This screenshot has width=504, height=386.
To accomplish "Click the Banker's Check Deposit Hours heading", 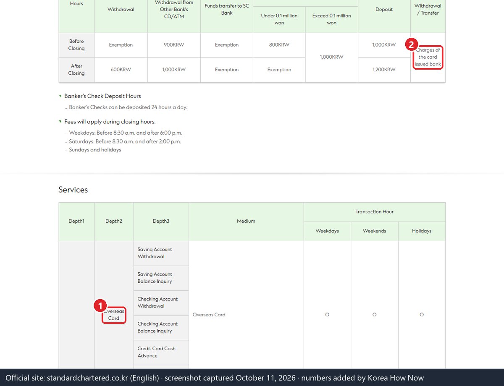I will 102,96.
